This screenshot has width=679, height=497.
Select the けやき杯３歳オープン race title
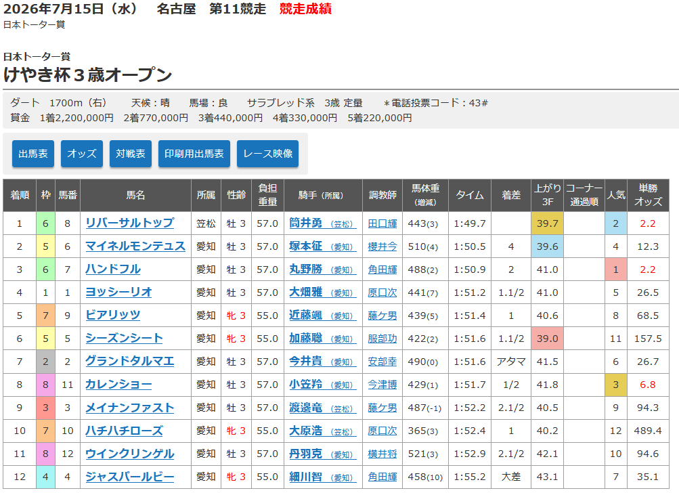88,75
